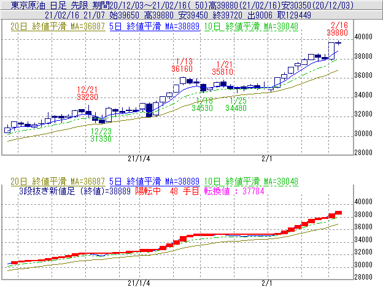Click the 1/25 34480 low label

tap(236, 104)
